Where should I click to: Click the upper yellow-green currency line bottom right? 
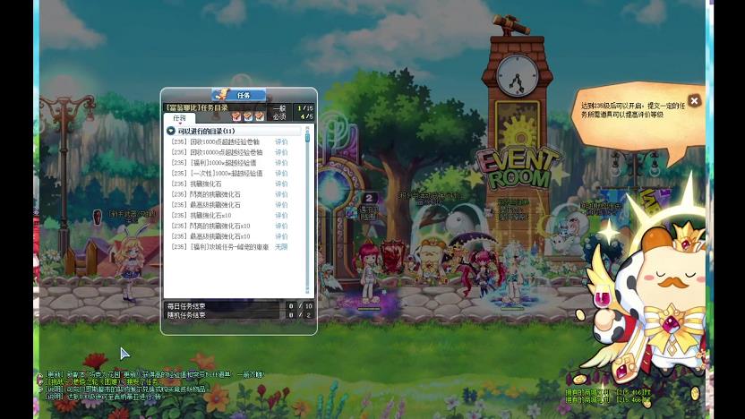(608, 393)
